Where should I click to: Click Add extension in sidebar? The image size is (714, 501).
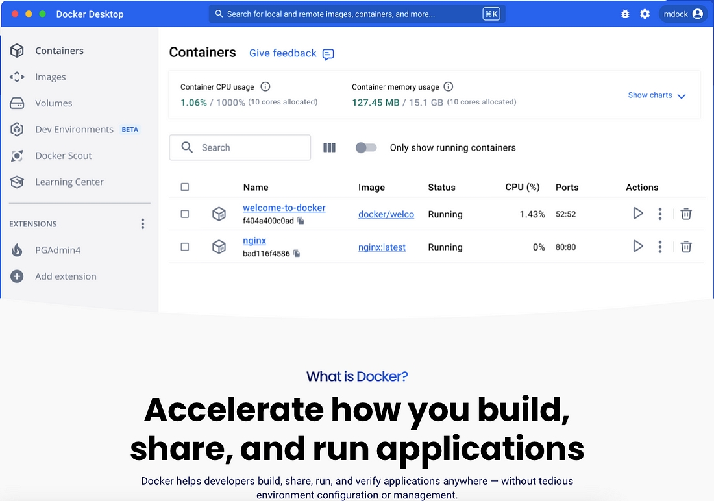click(x=66, y=276)
